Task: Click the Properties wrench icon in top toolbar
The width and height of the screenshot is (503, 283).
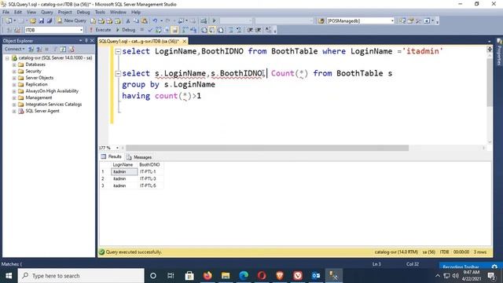Action: tap(418, 21)
